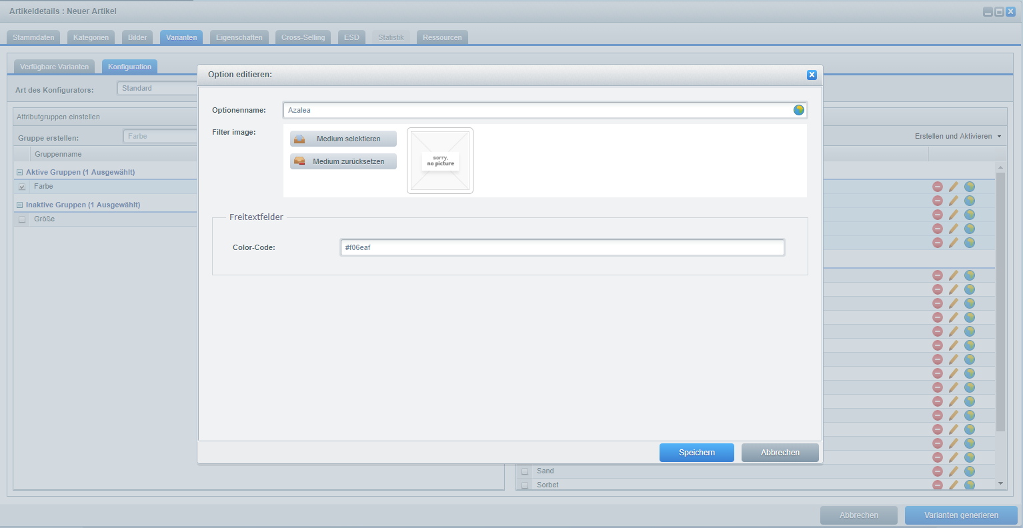Click globe icon in topmost options row
This screenshot has width=1023, height=528.
pyautogui.click(x=970, y=187)
